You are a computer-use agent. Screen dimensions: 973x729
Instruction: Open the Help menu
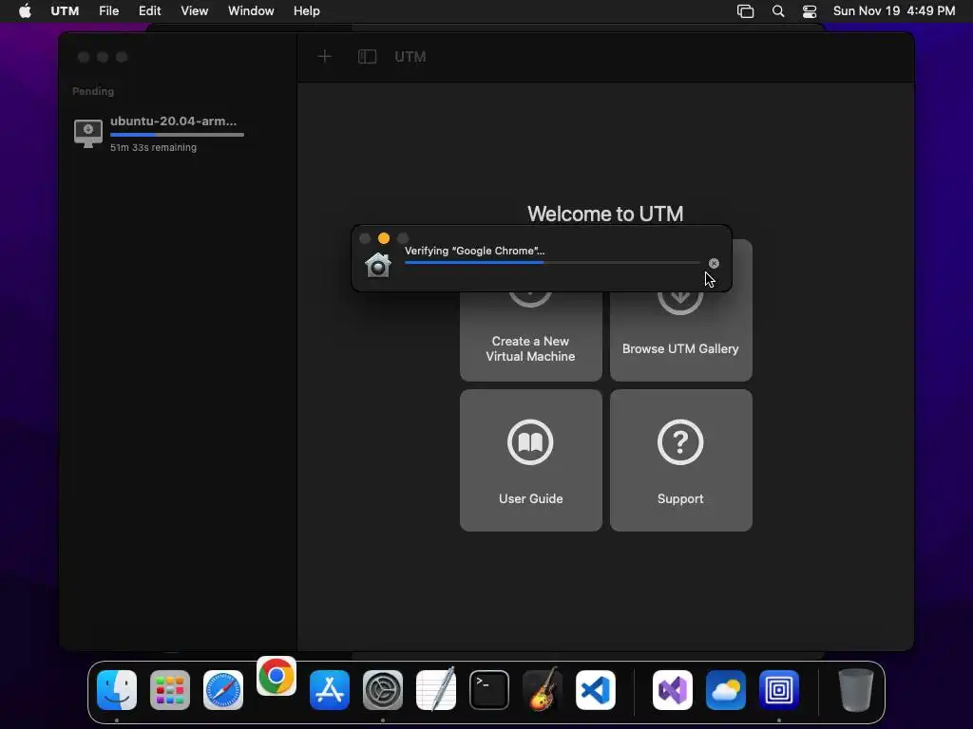pos(307,10)
